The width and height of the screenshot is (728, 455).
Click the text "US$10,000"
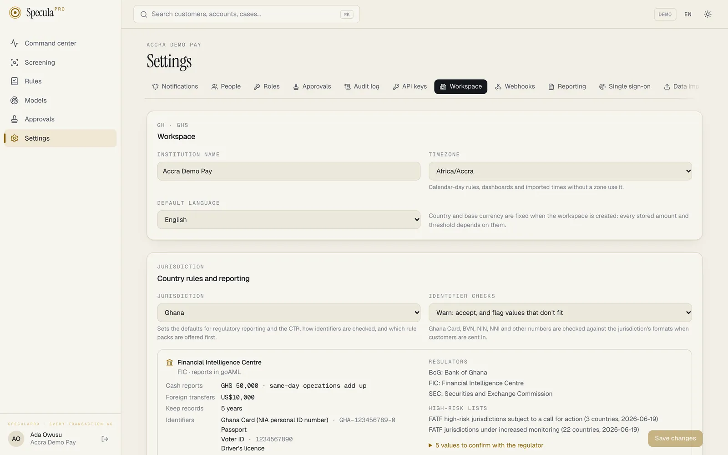pos(238,397)
